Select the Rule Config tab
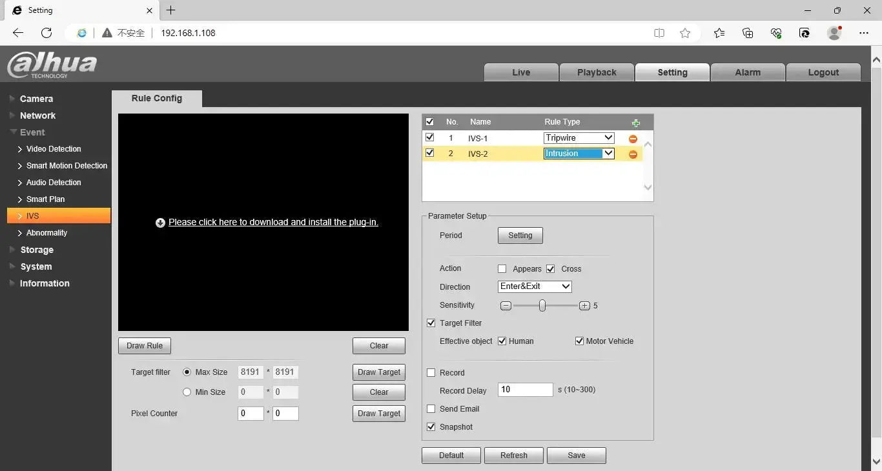This screenshot has width=882, height=471. pyautogui.click(x=157, y=99)
